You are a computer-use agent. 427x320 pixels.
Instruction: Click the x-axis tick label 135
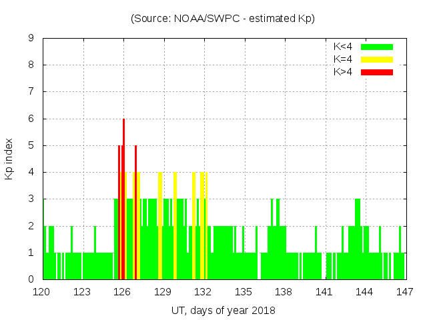pos(244,291)
